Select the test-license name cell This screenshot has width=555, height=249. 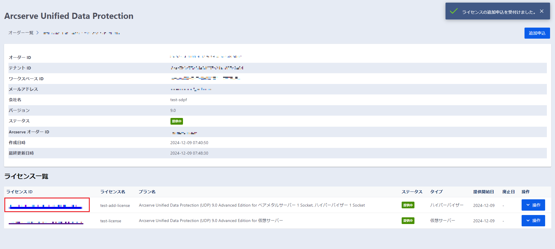pos(111,221)
